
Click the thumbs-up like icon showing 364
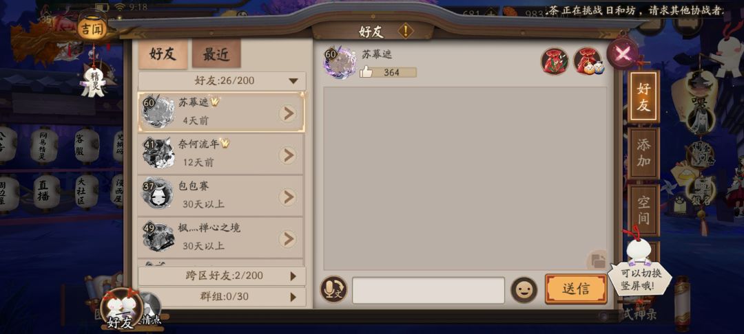point(366,72)
